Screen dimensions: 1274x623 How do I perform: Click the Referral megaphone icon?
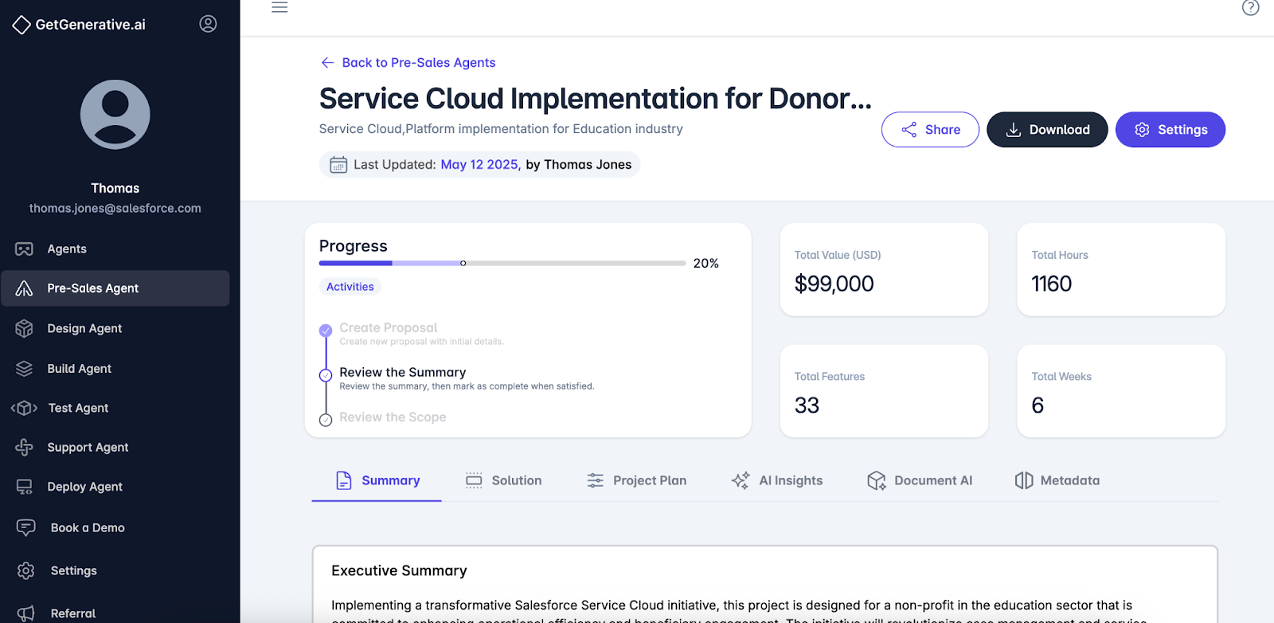26,613
